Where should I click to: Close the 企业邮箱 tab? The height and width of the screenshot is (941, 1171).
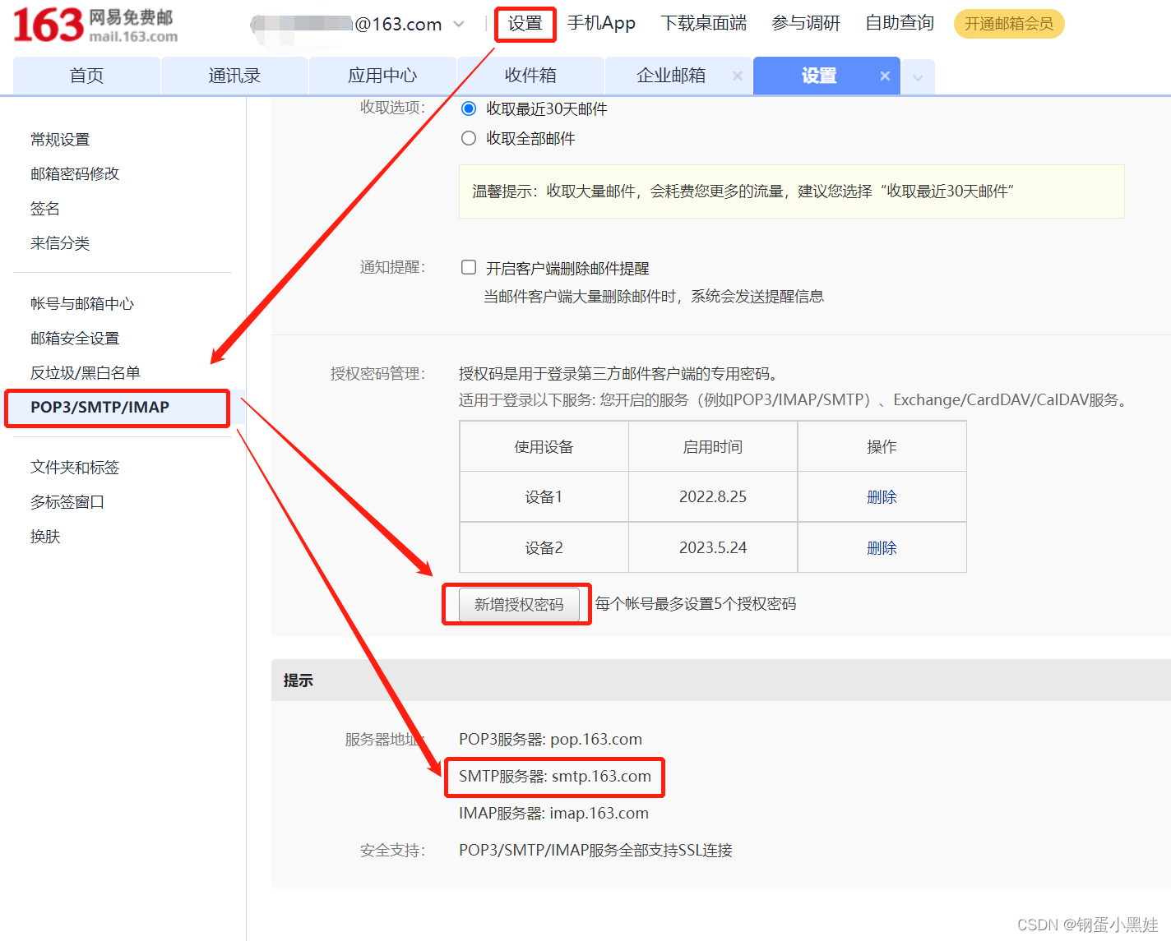738,76
